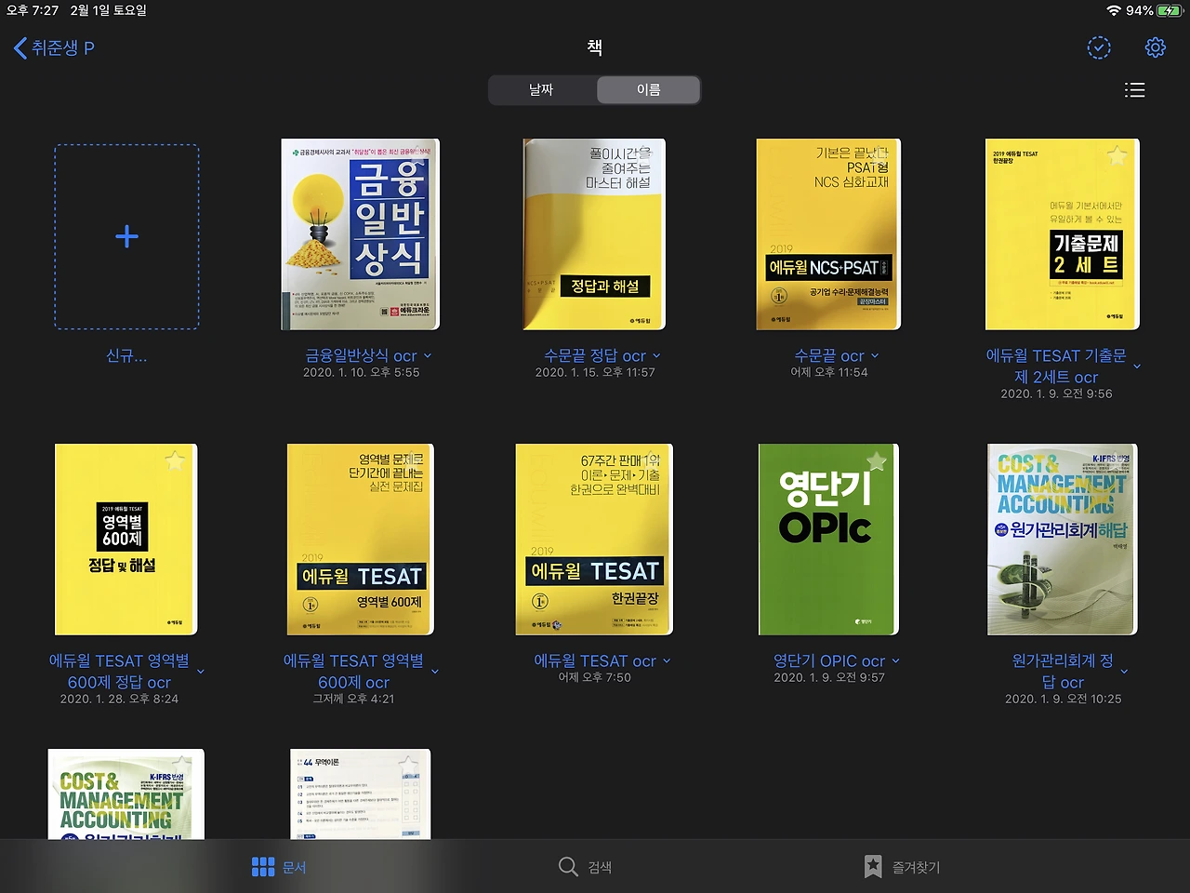Open the 영역별 600제 정답 및 해설 cover
Screen dimensions: 1190x893
pyautogui.click(x=126, y=540)
